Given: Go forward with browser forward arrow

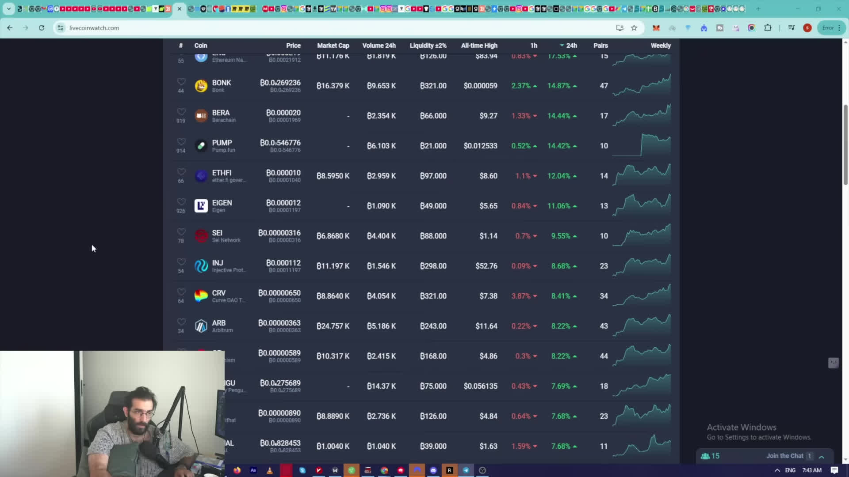Looking at the screenshot, I should [26, 28].
